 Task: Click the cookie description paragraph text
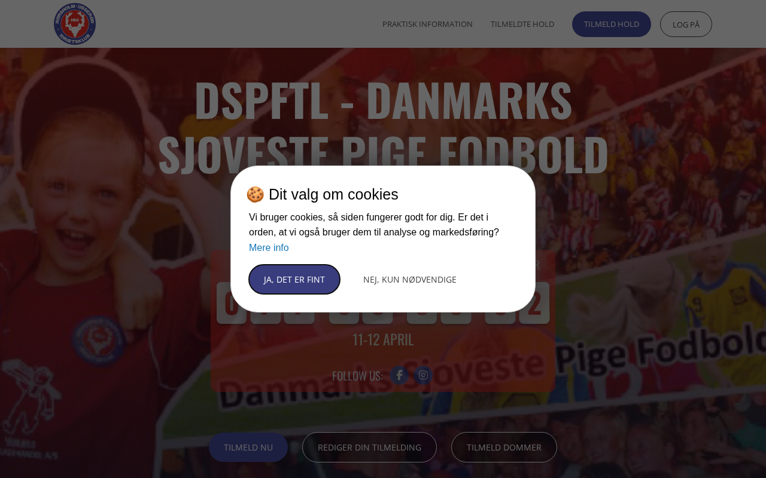pos(374,225)
